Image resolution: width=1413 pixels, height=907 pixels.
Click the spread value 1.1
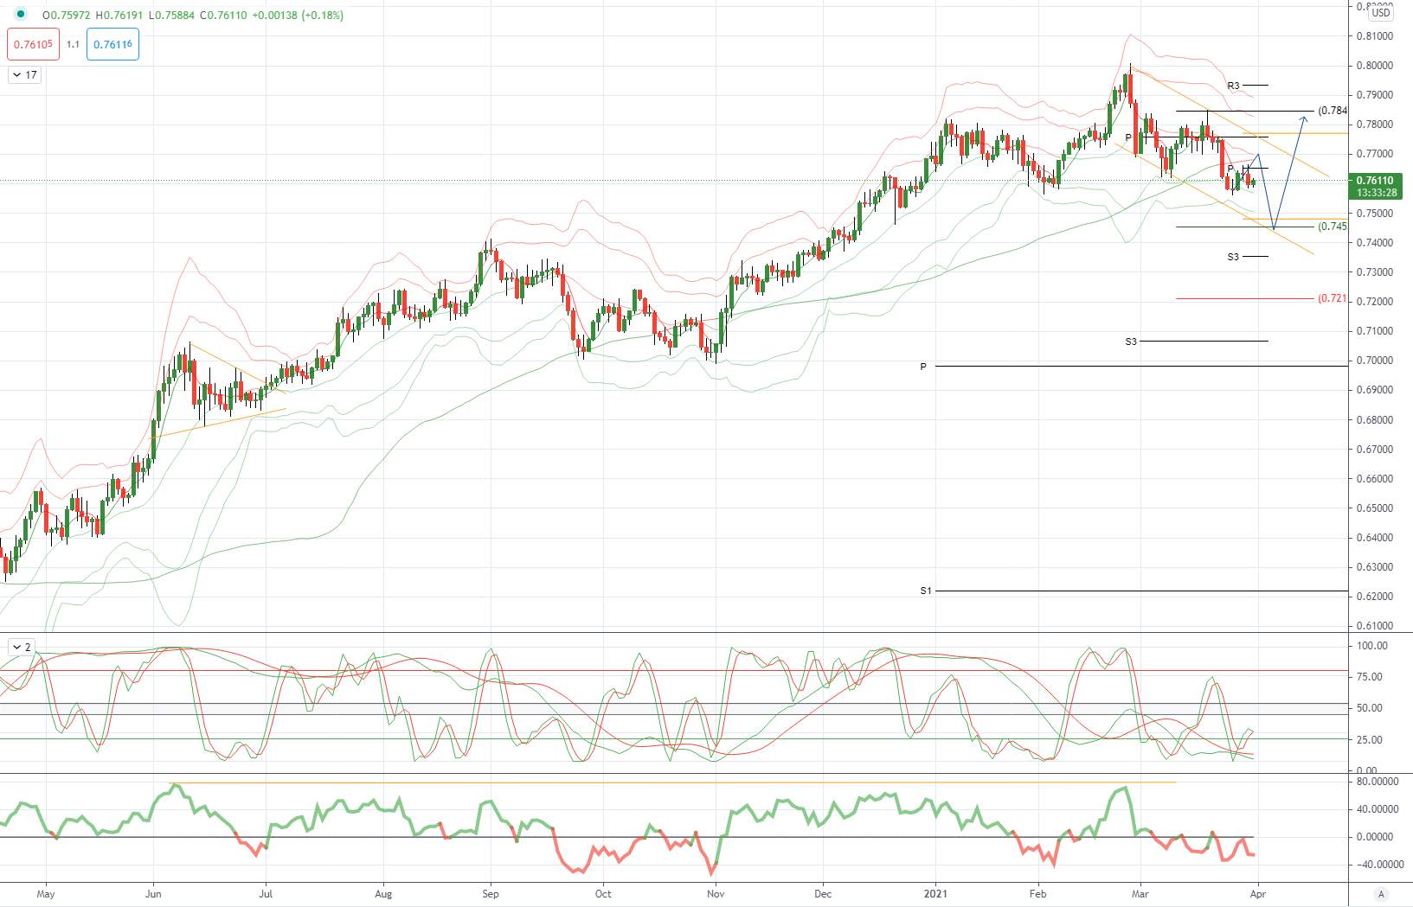coord(74,44)
